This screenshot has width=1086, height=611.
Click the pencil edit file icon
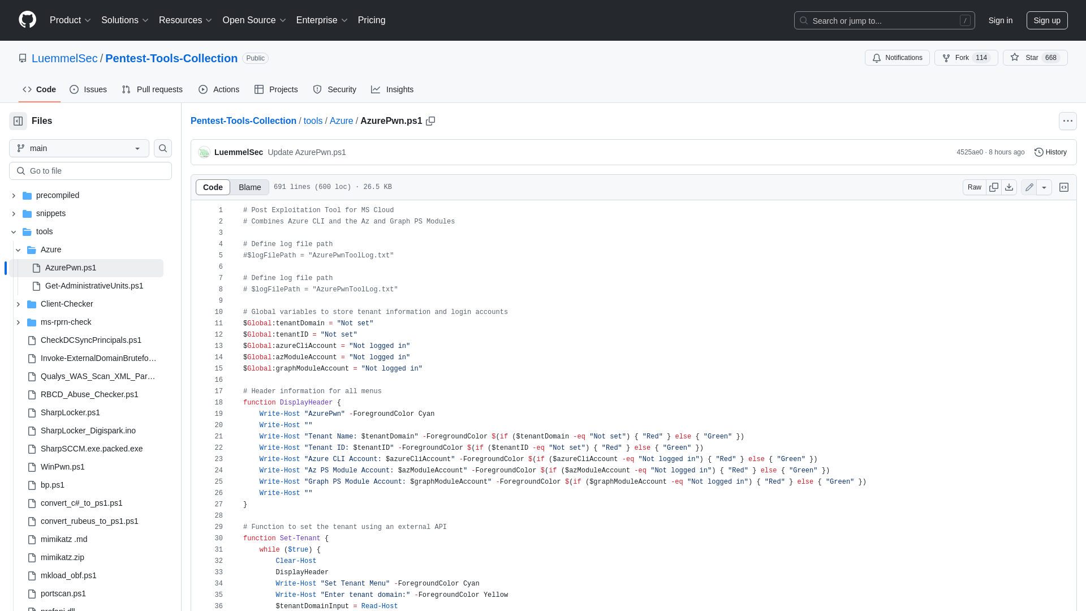point(1029,187)
